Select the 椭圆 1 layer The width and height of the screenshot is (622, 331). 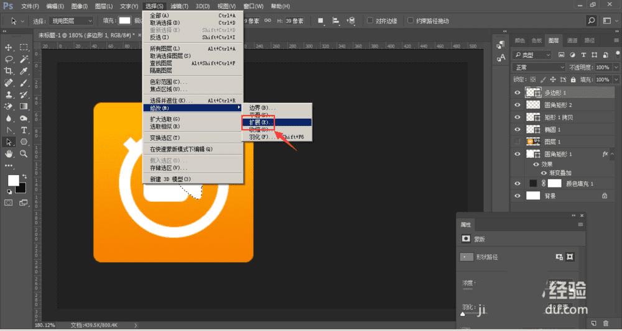click(x=553, y=130)
